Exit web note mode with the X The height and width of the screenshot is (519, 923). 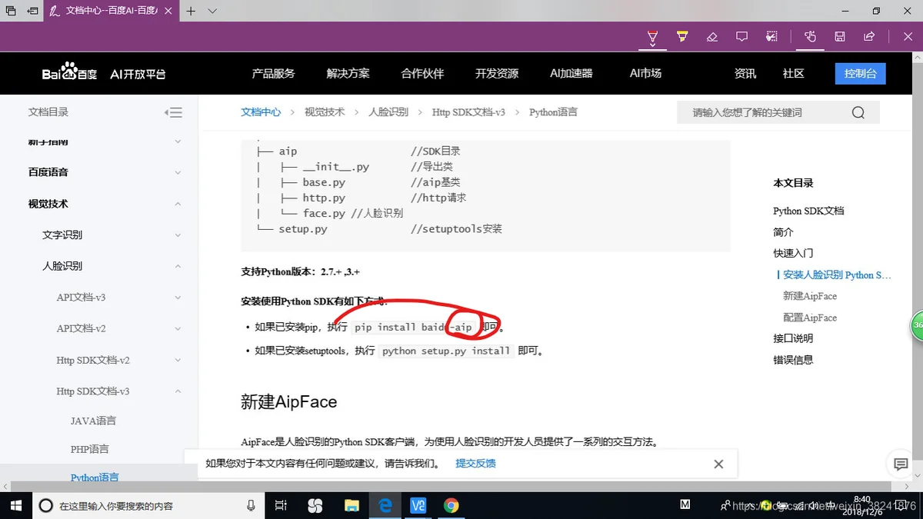[908, 36]
